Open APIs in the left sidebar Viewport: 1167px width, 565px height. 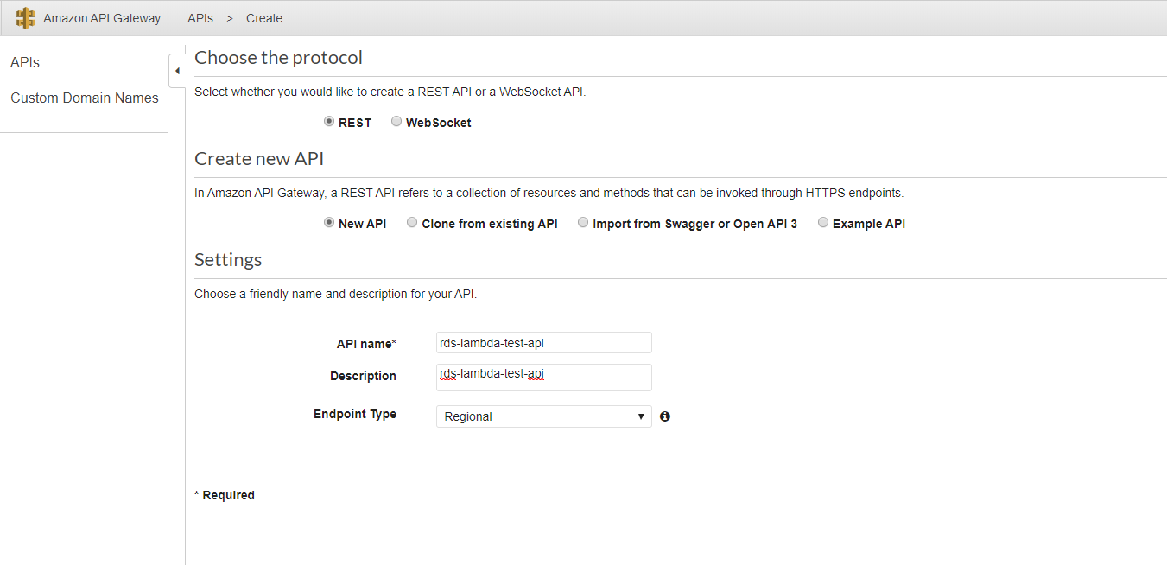[x=25, y=63]
